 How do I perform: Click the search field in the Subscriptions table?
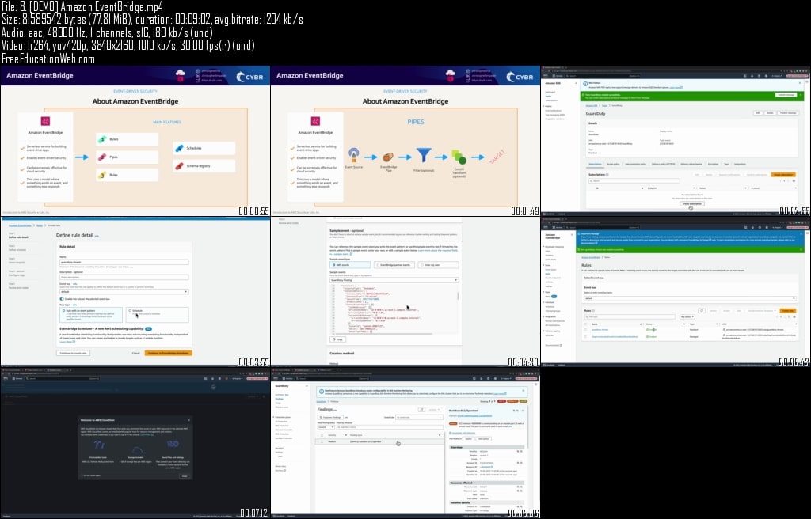coord(634,181)
